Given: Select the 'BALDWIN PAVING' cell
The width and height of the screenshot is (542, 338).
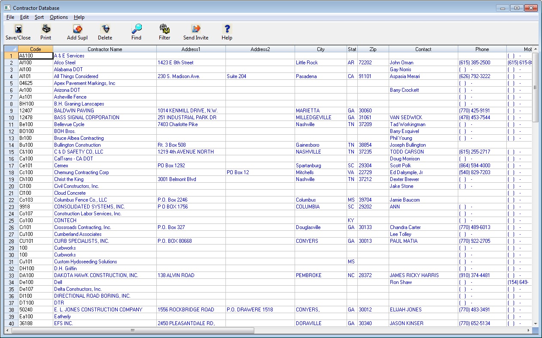Looking at the screenshot, I should click(x=105, y=111).
